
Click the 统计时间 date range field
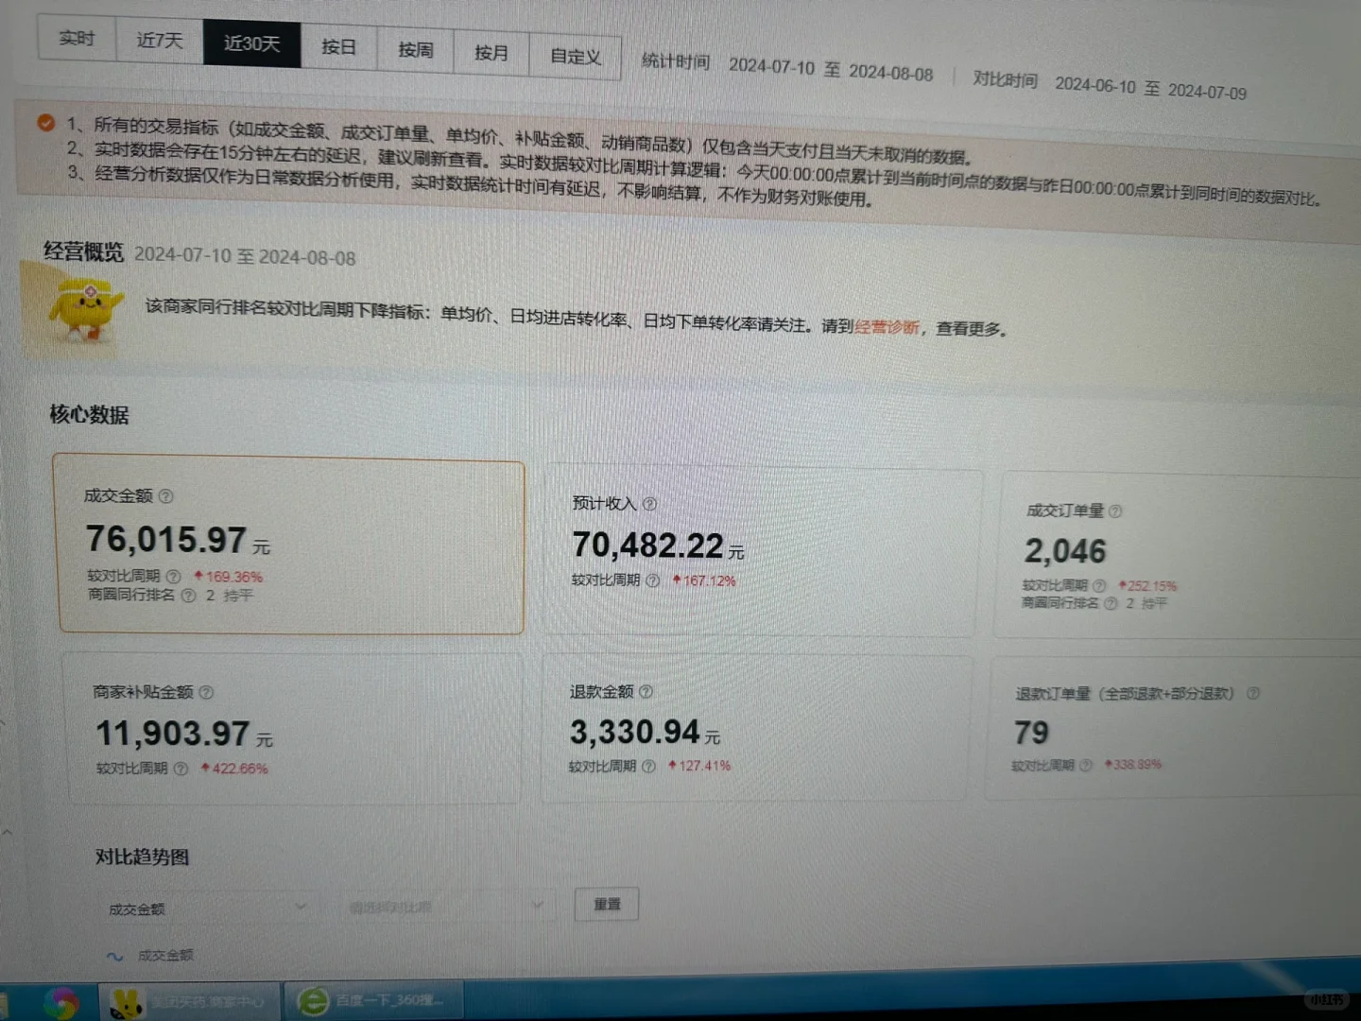pyautogui.click(x=832, y=68)
